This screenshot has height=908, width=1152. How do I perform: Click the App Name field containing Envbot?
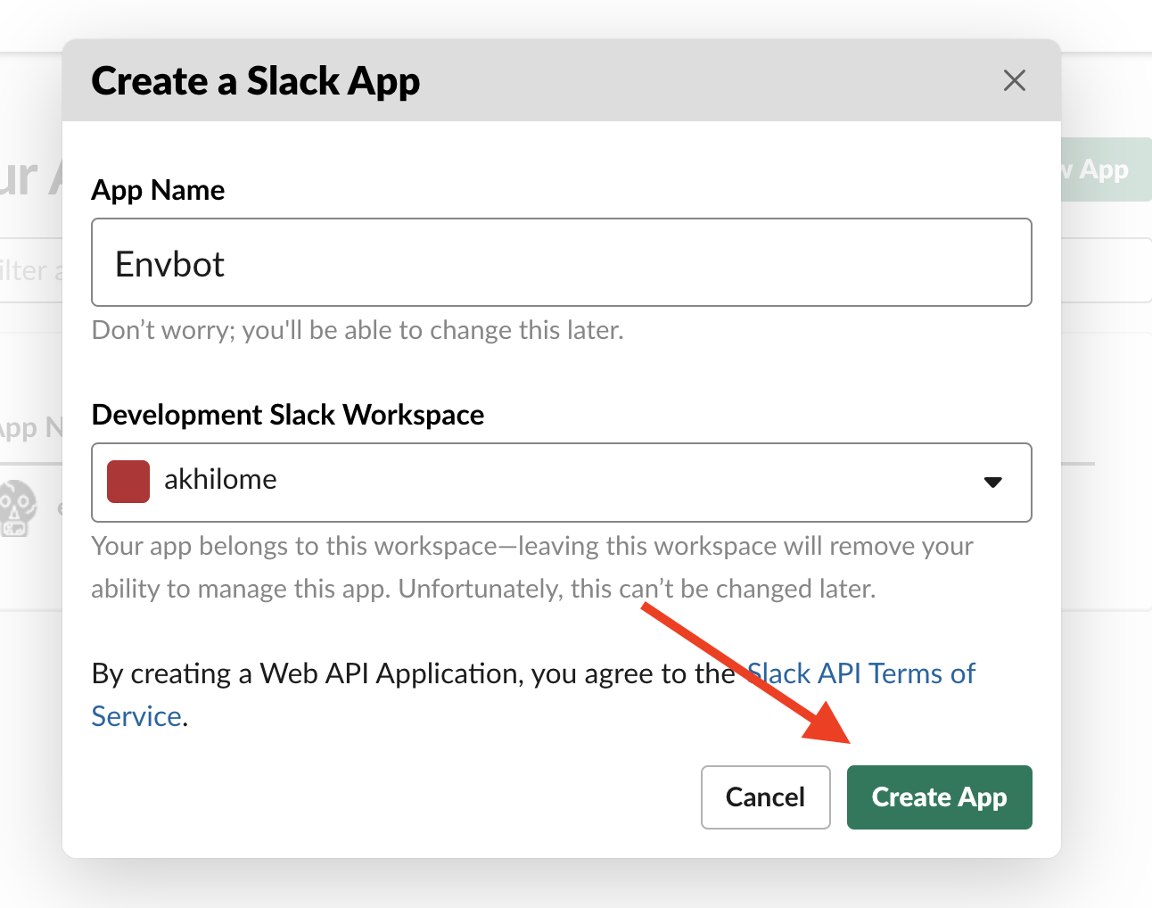562,262
